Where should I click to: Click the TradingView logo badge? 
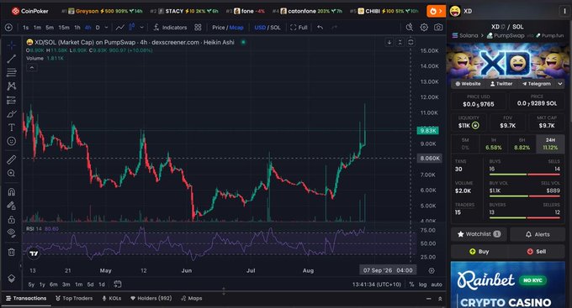tap(34, 253)
